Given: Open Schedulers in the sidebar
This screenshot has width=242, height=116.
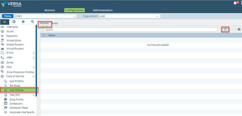Looking at the screenshot, I should pos(16,104).
